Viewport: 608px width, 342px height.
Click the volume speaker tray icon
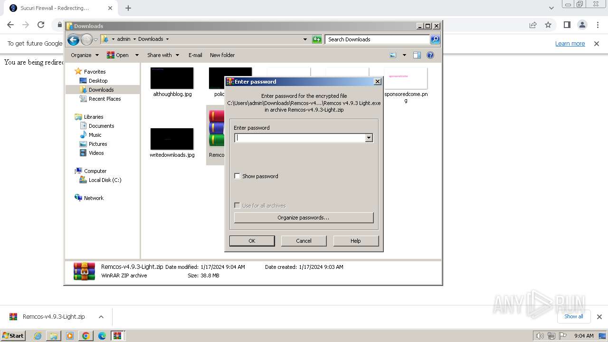tap(540, 336)
